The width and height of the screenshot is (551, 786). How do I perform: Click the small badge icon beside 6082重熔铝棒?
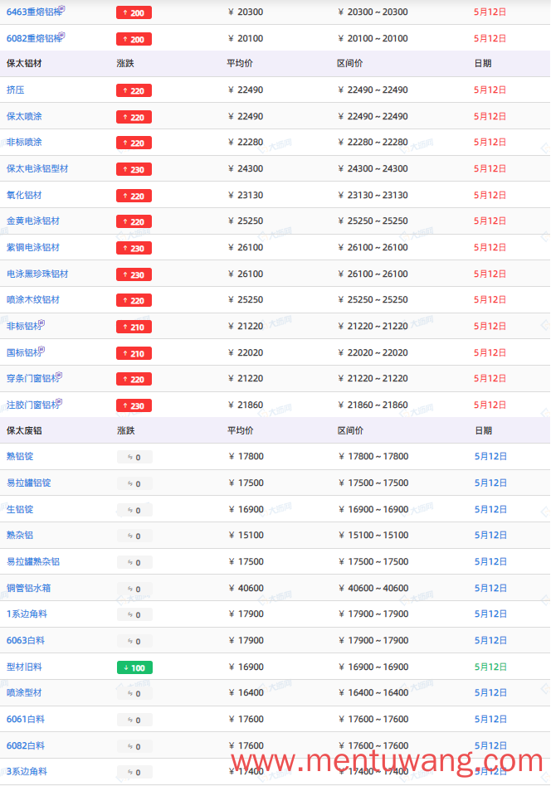[61, 35]
